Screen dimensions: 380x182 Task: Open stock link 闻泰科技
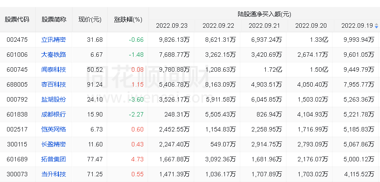[x=54, y=69]
